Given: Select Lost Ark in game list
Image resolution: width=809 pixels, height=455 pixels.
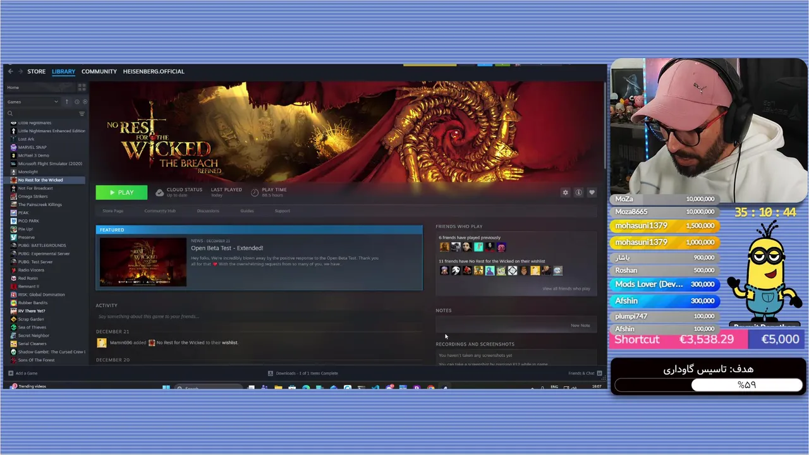Looking at the screenshot, I should (x=27, y=139).
